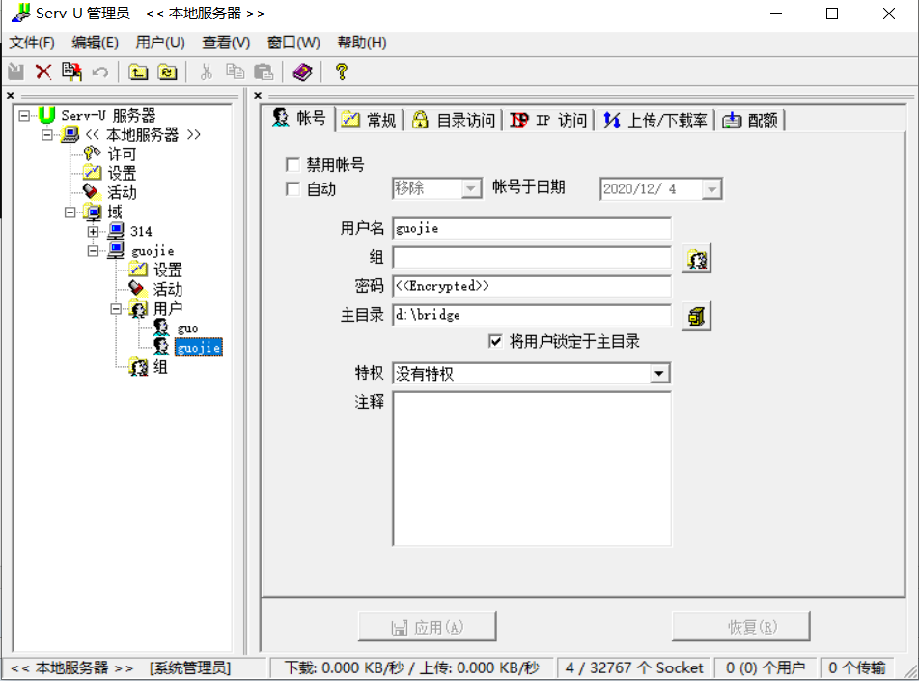Image resolution: width=919 pixels, height=681 pixels.
Task: Click the guo user icon in tree
Action: tap(161, 327)
